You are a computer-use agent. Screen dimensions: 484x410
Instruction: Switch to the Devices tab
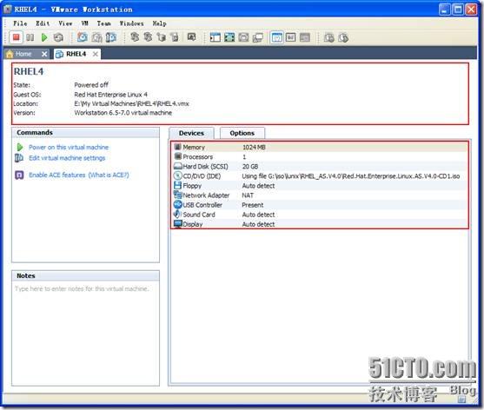coord(191,133)
